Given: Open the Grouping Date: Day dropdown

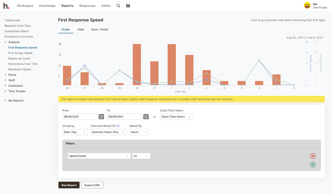Looking at the screenshot, I should [x=75, y=132].
